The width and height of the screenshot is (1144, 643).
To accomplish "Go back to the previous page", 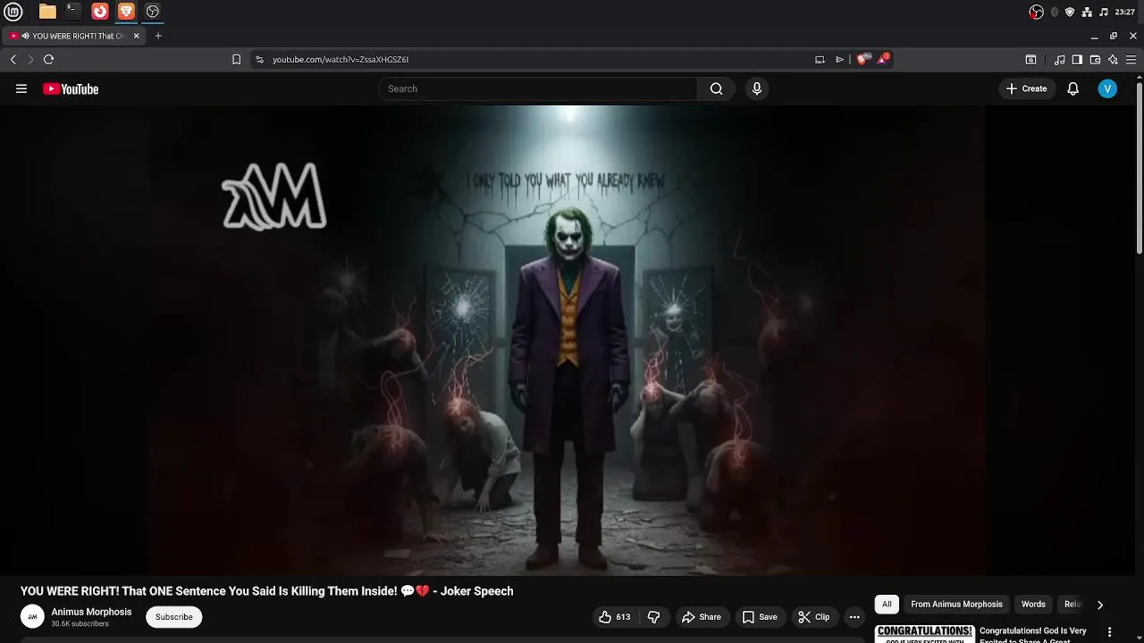I will click(x=13, y=59).
